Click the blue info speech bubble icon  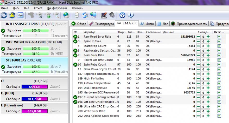click(x=131, y=15)
